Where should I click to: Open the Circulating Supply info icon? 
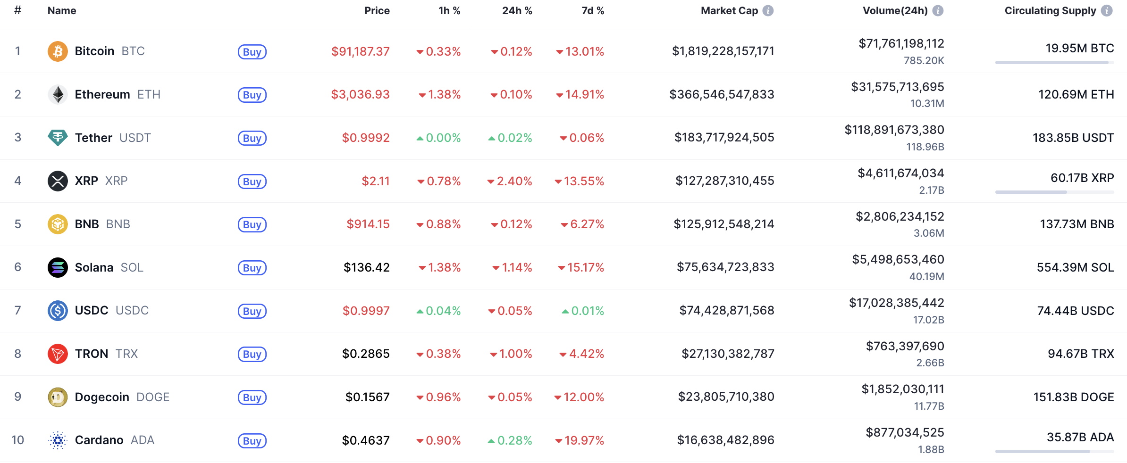pyautogui.click(x=1107, y=11)
